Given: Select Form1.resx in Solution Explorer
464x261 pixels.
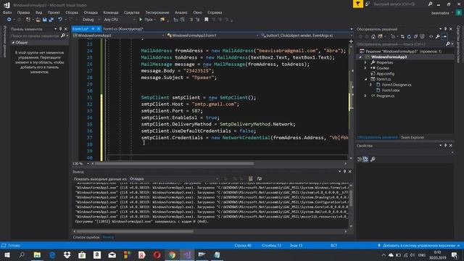Looking at the screenshot, I should point(391,90).
